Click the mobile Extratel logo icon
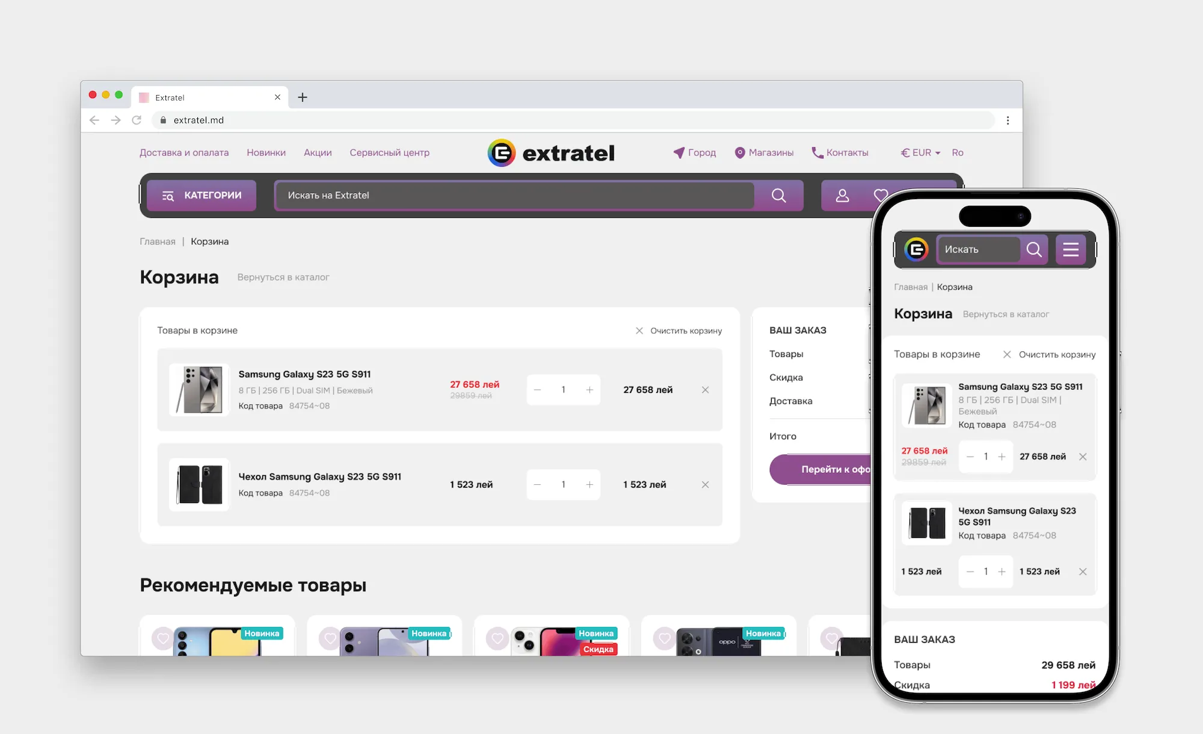The height and width of the screenshot is (734, 1203). pos(916,249)
